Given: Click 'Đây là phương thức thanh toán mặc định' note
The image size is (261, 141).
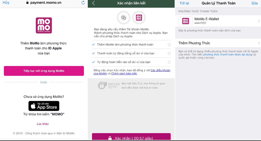Looking at the screenshot, I should tap(210, 31).
